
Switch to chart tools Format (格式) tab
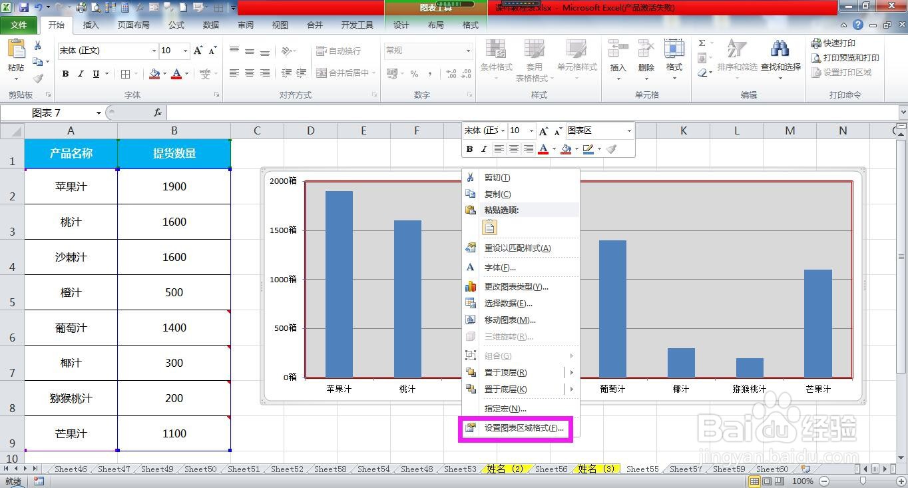click(471, 25)
